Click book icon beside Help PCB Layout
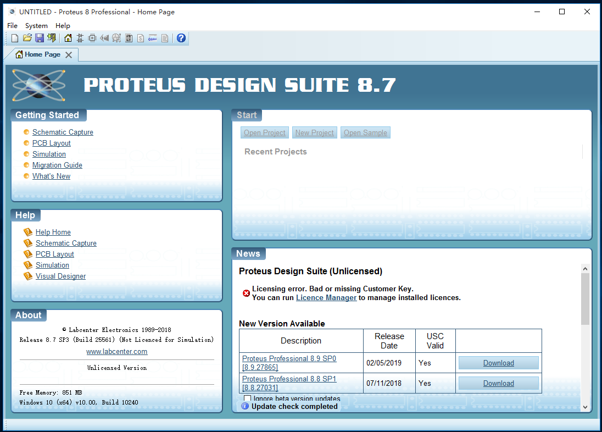The height and width of the screenshot is (432, 602). coord(28,254)
